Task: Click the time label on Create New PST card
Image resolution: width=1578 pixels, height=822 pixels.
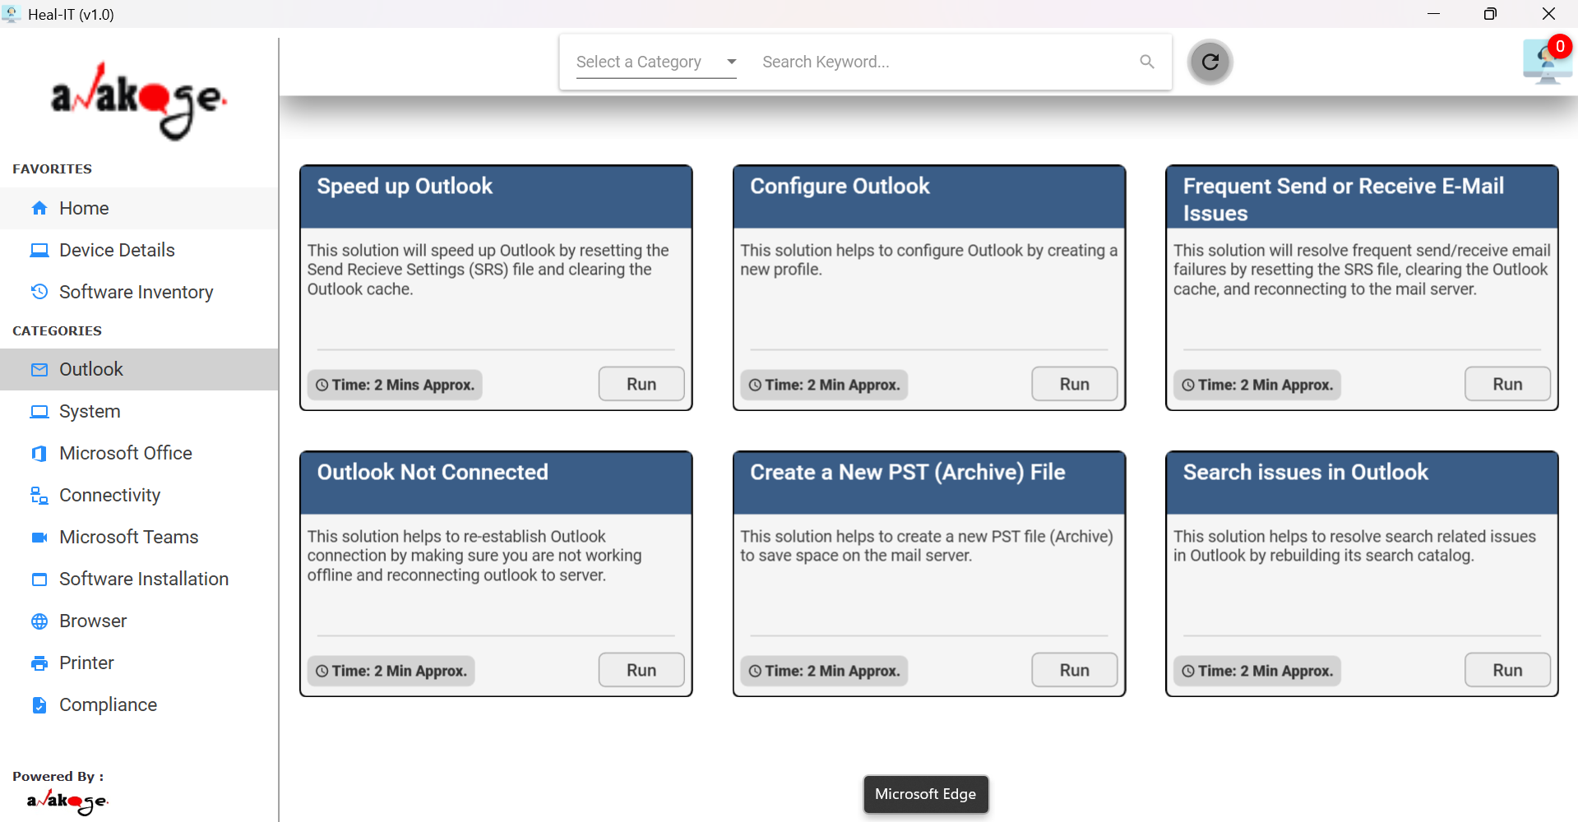Action: 824,671
